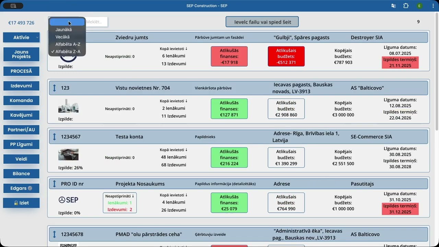The height and width of the screenshot is (247, 439).
Task: Click the total balance €17 493 726
Action: 21,23
